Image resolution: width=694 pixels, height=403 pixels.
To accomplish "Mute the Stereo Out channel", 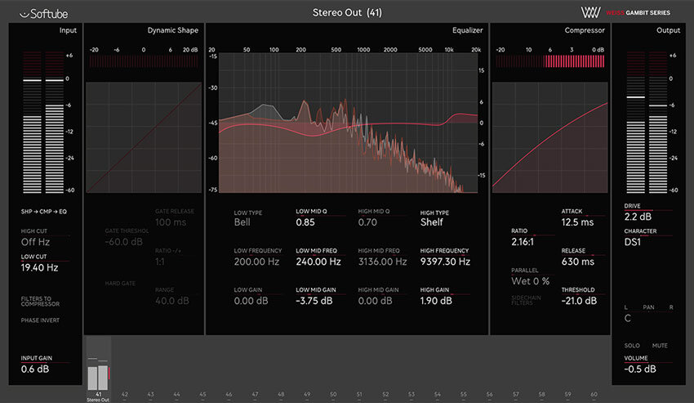I will [660, 346].
